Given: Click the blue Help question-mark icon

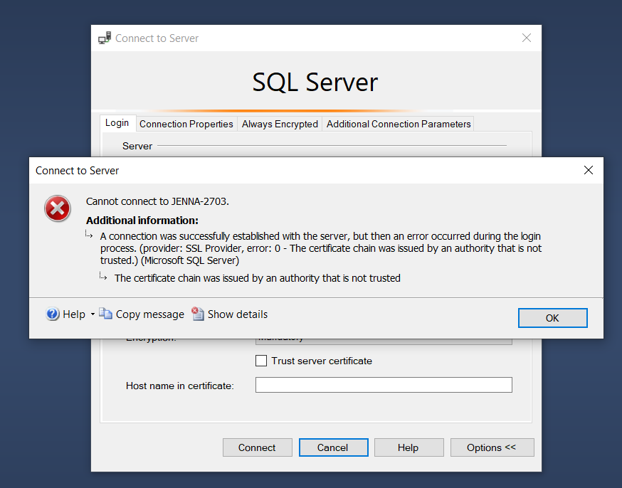Looking at the screenshot, I should pyautogui.click(x=52, y=314).
